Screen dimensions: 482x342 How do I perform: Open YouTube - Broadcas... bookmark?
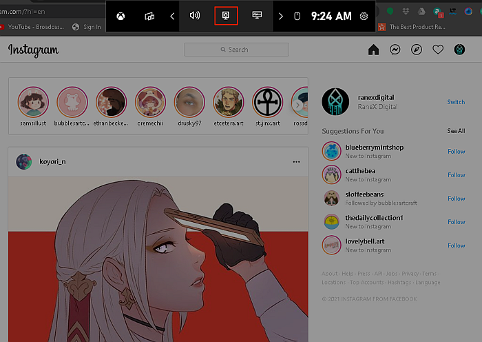click(32, 27)
